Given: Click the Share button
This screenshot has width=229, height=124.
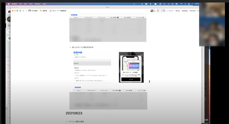Looking at the screenshot, I should pos(177,11).
